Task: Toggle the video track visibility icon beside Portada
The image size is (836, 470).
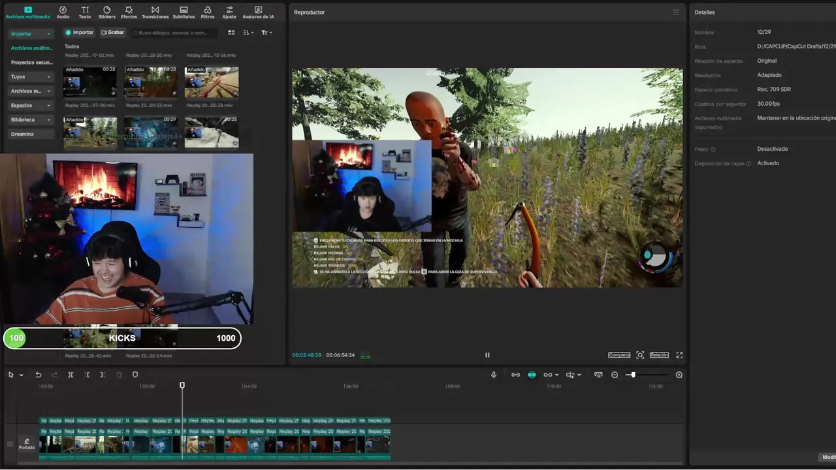Action: (10, 444)
